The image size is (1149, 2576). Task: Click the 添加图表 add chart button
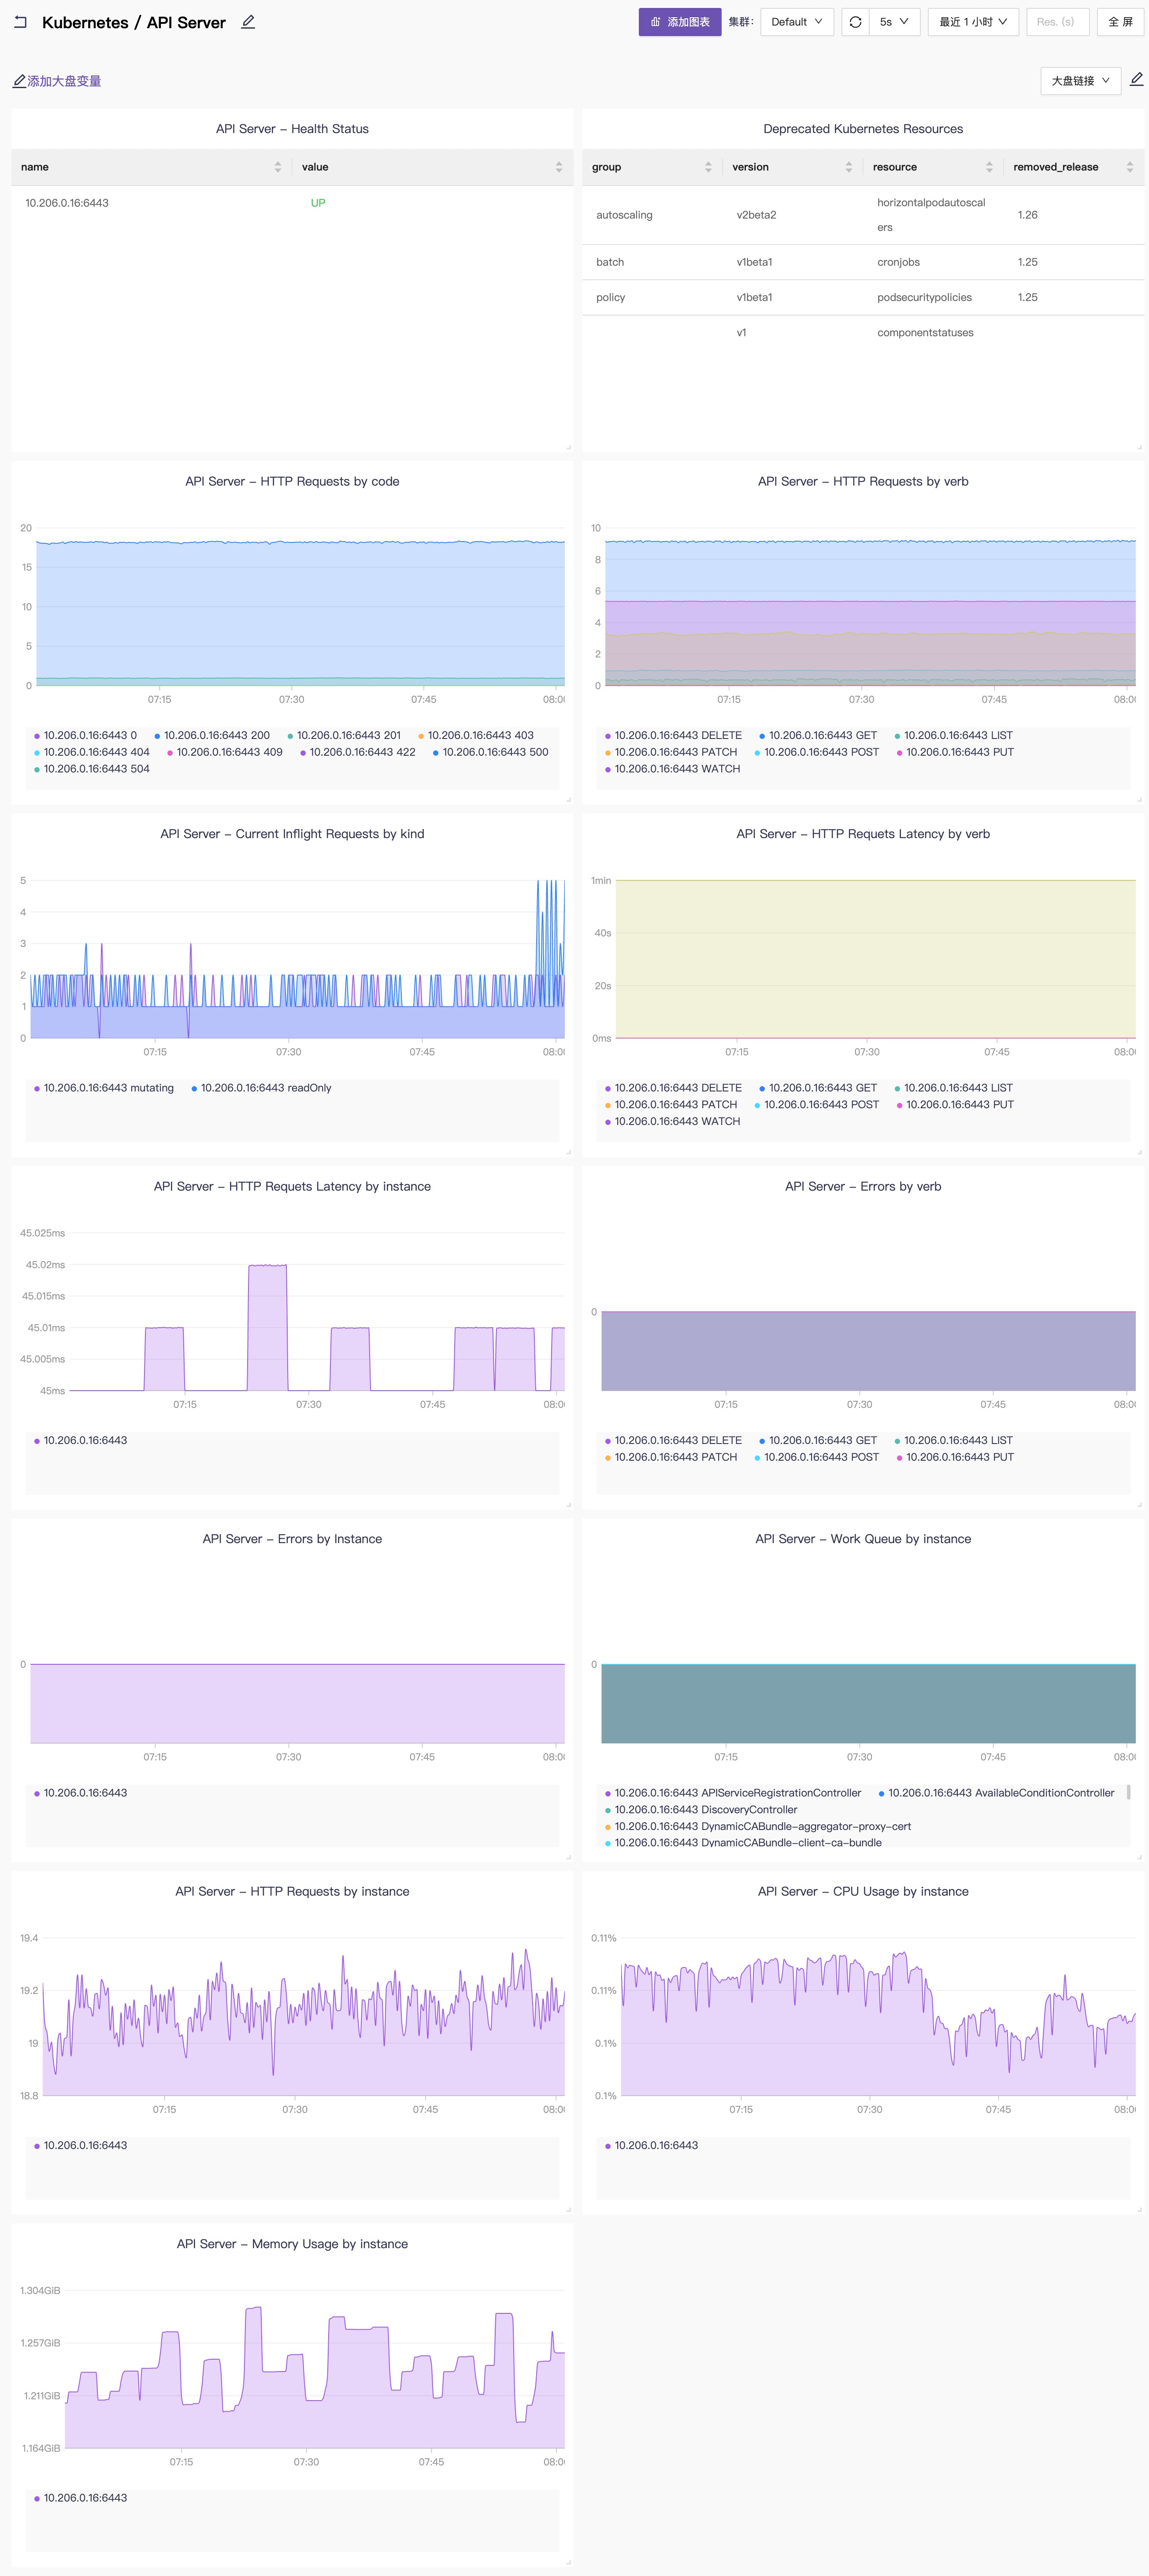[679, 21]
